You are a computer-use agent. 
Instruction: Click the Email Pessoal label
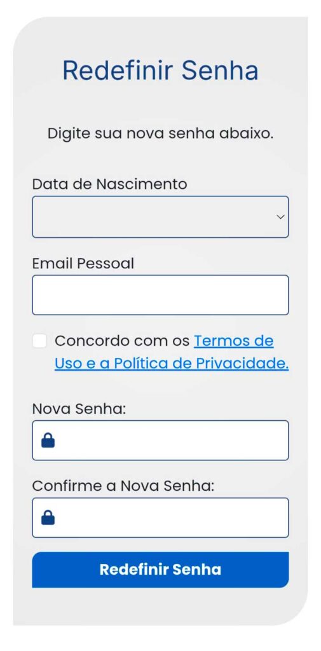coord(83,263)
